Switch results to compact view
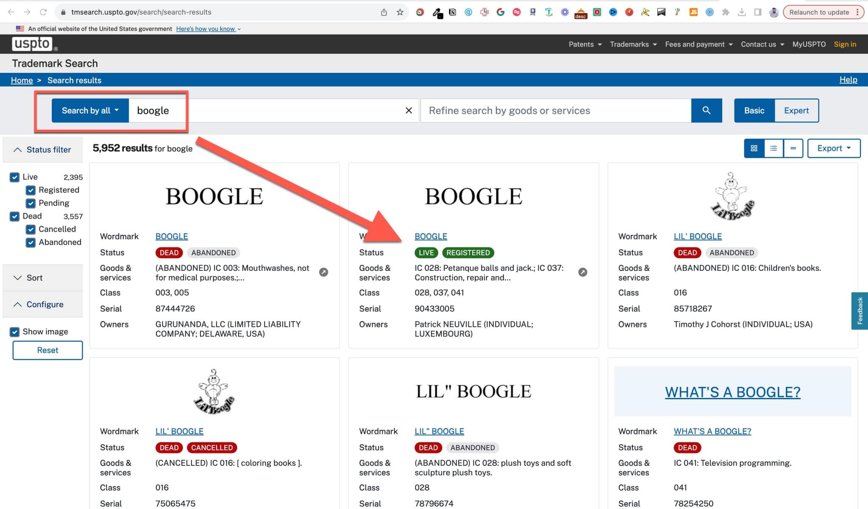Screen dimensions: 868x509 tap(793, 148)
